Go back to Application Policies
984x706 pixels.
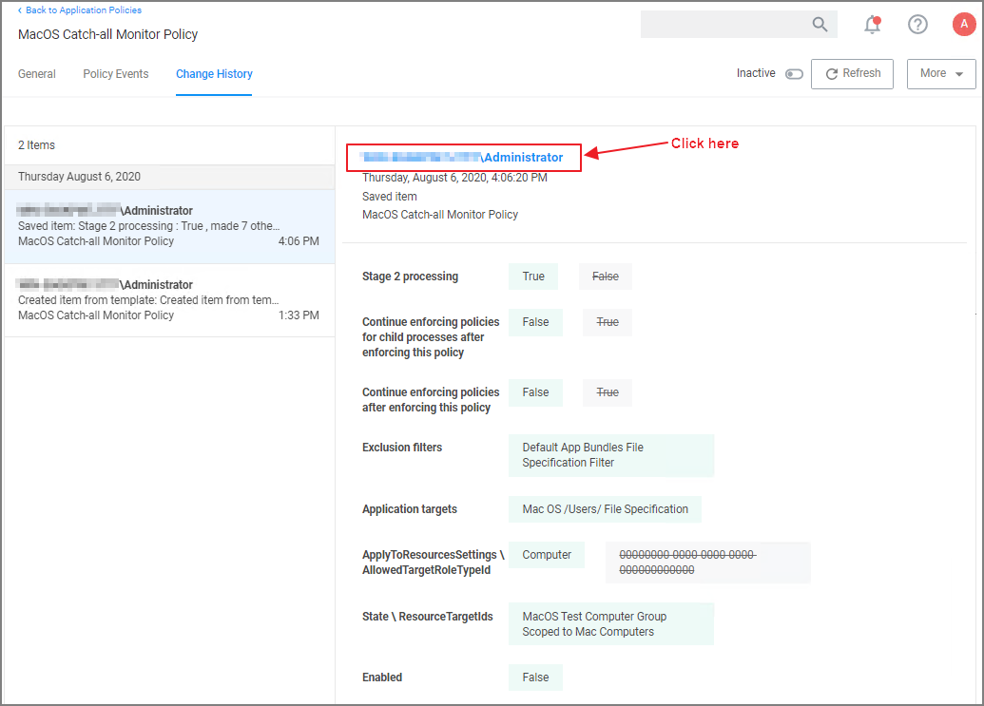pos(82,10)
